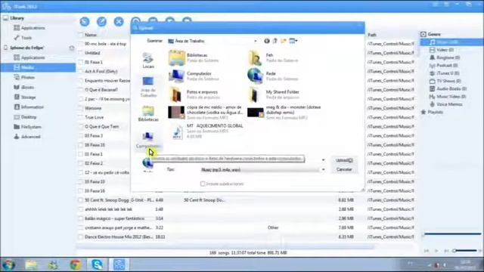
Task: Open the file name dropdown arrow
Action: (x=323, y=160)
